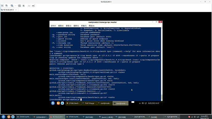Open the local start menu icon on the host taskbar
This screenshot has height=119, width=212.
pos(3,117)
